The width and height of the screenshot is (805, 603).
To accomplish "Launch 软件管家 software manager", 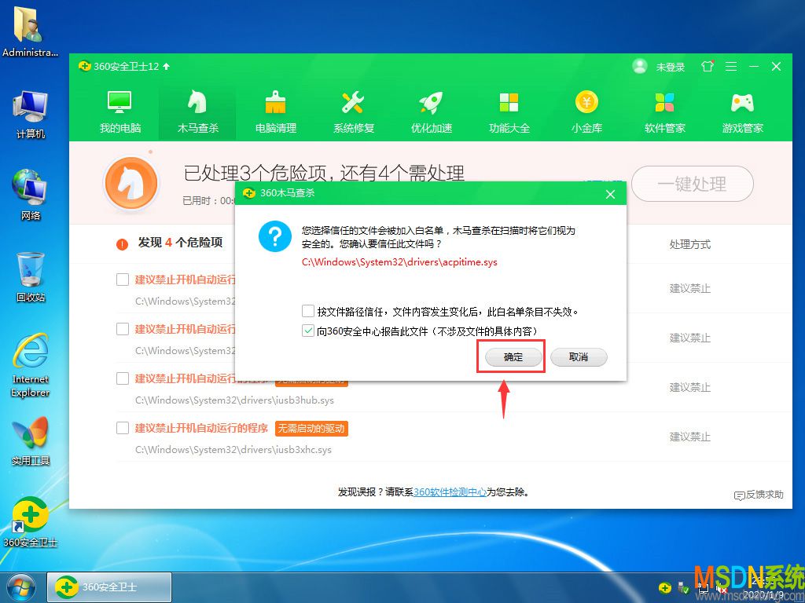I will [665, 111].
